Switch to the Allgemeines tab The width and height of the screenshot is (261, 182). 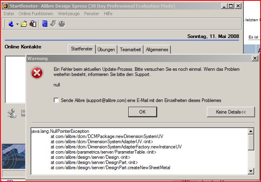(157, 50)
